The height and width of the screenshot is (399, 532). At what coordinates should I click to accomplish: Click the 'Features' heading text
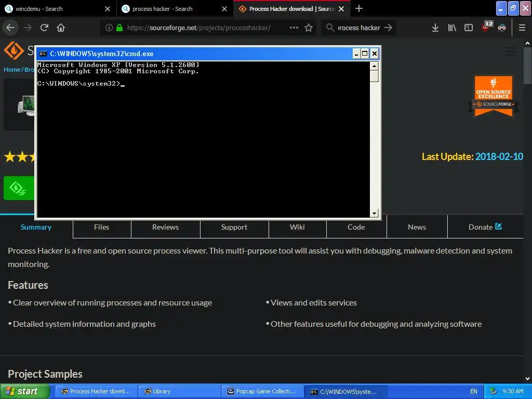(28, 285)
